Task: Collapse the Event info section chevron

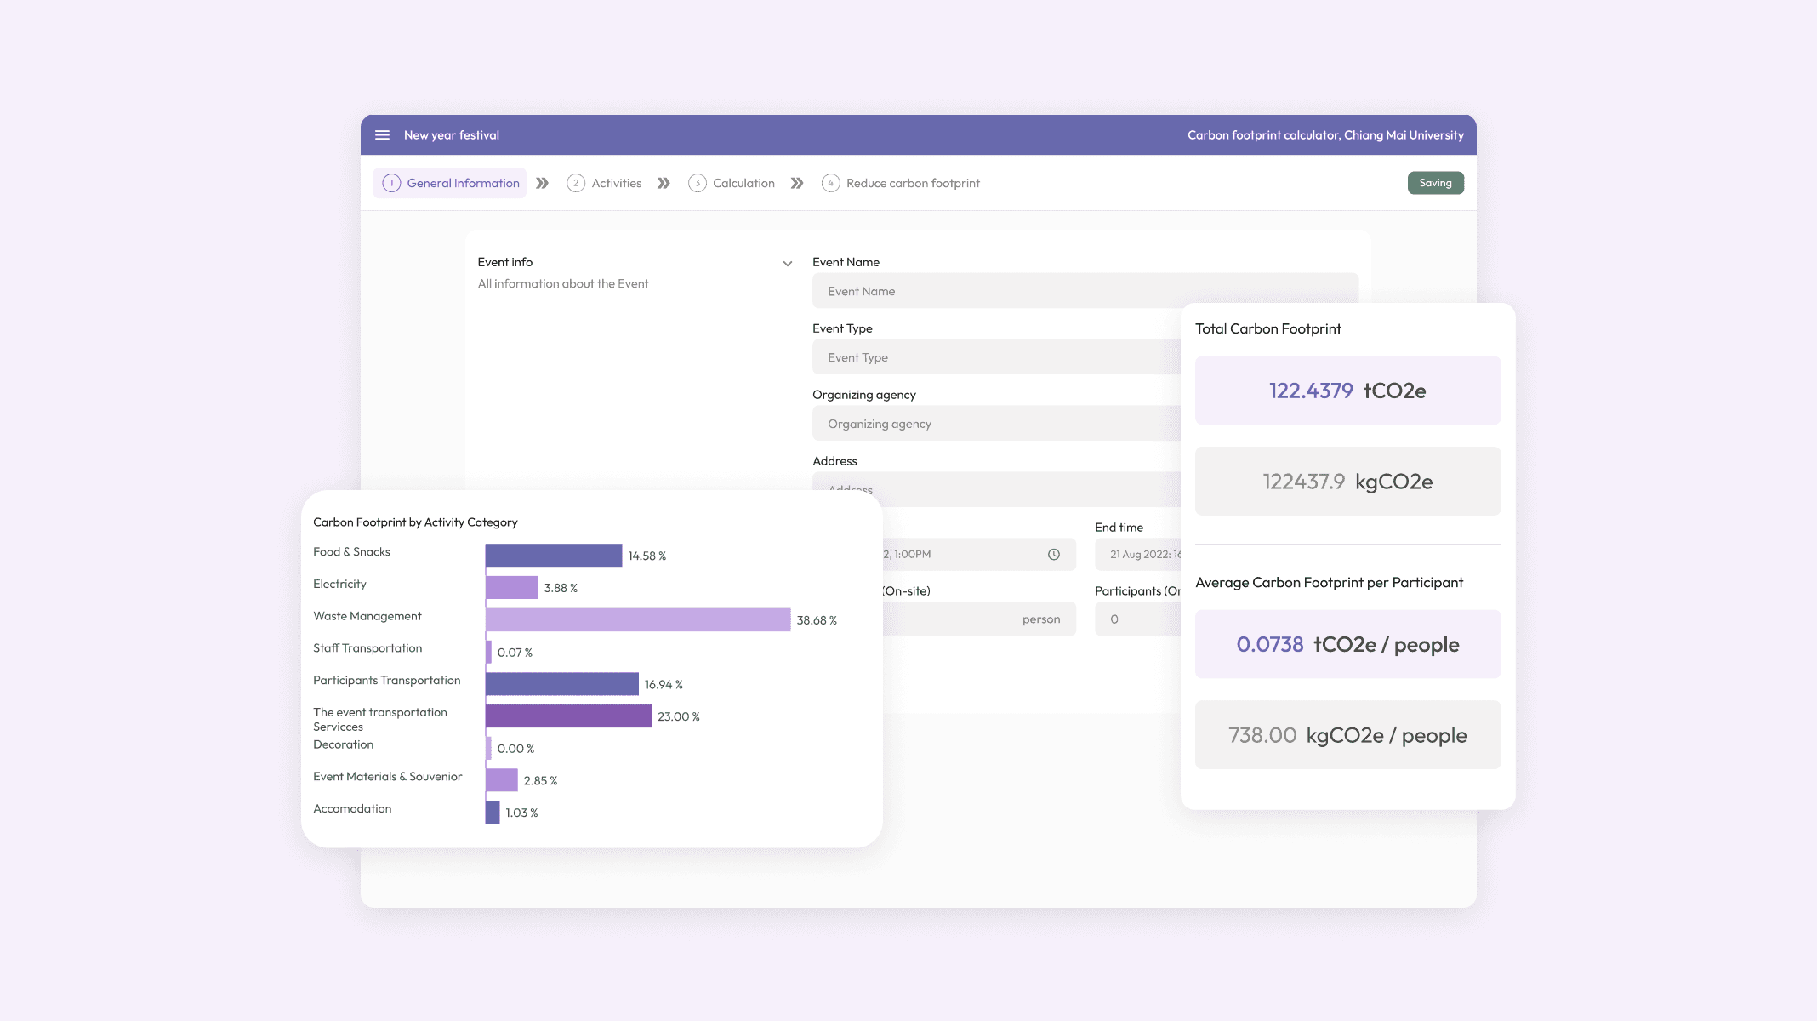Action: pyautogui.click(x=788, y=264)
